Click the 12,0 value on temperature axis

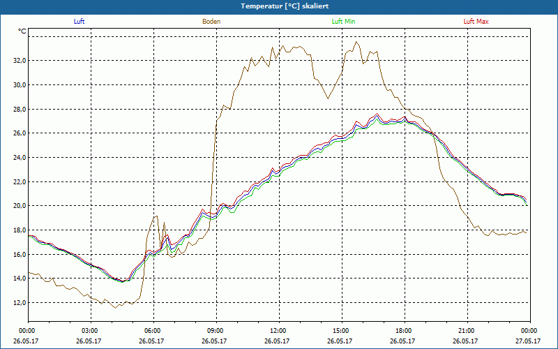20,303
